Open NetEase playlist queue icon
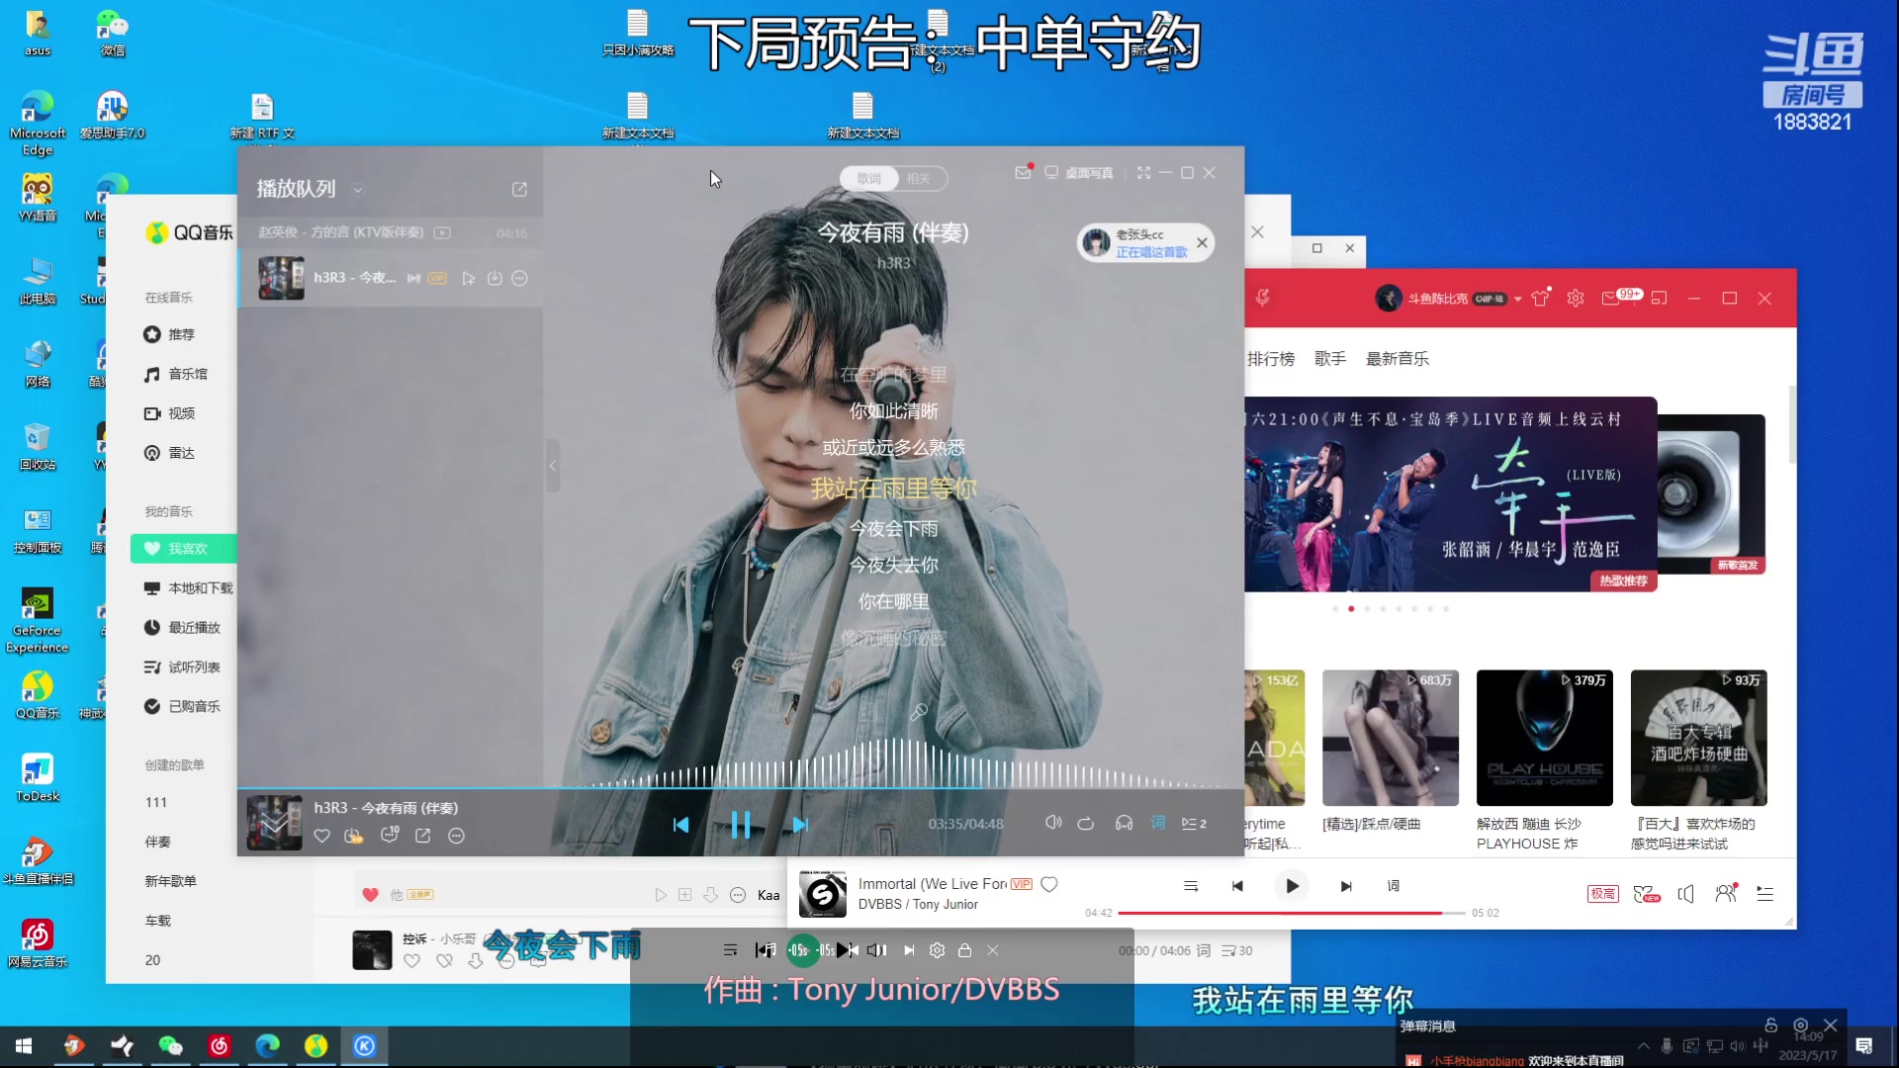The height and width of the screenshot is (1068, 1899). click(1764, 894)
